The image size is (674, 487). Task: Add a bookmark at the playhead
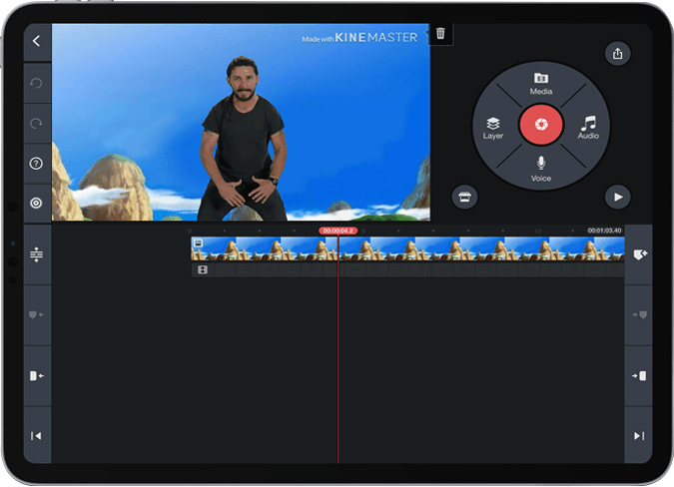click(639, 254)
